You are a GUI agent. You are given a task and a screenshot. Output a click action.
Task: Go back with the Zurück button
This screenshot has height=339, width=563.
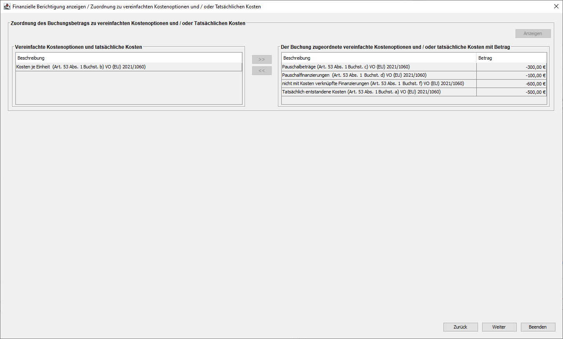(x=460, y=327)
